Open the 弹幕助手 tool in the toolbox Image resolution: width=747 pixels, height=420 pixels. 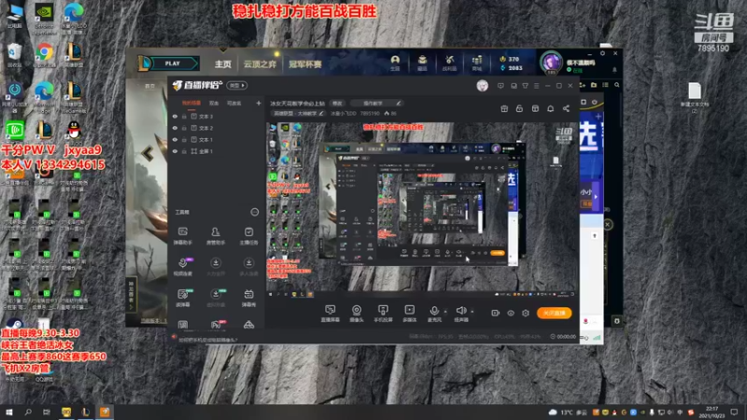point(182,236)
